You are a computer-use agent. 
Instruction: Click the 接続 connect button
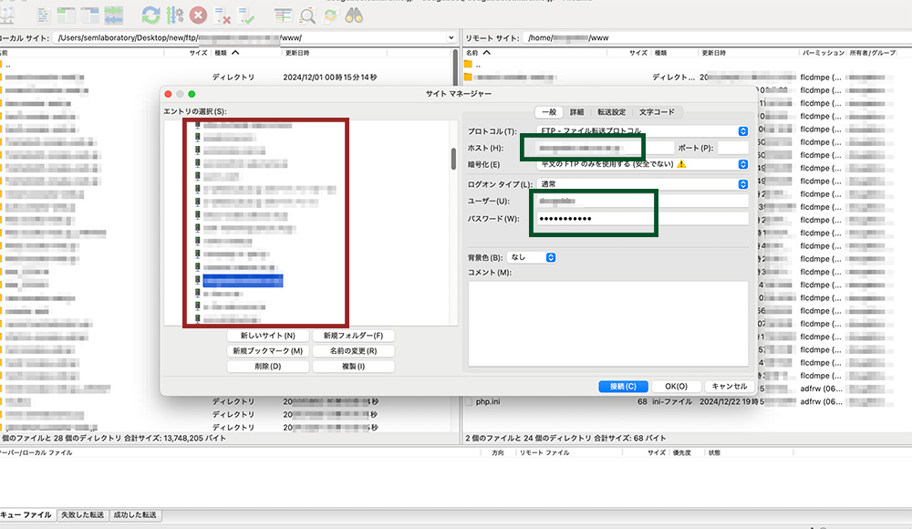[x=622, y=387]
